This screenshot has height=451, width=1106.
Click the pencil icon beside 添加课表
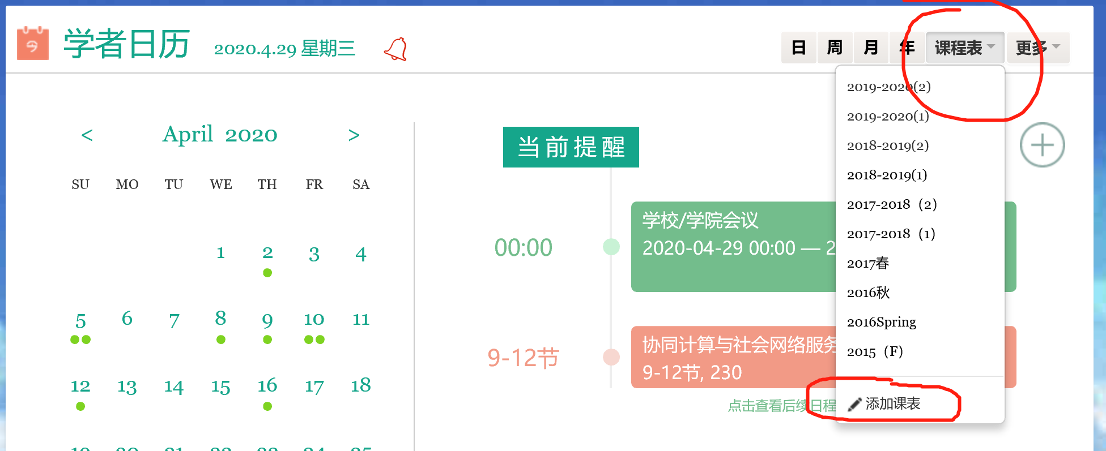[854, 404]
